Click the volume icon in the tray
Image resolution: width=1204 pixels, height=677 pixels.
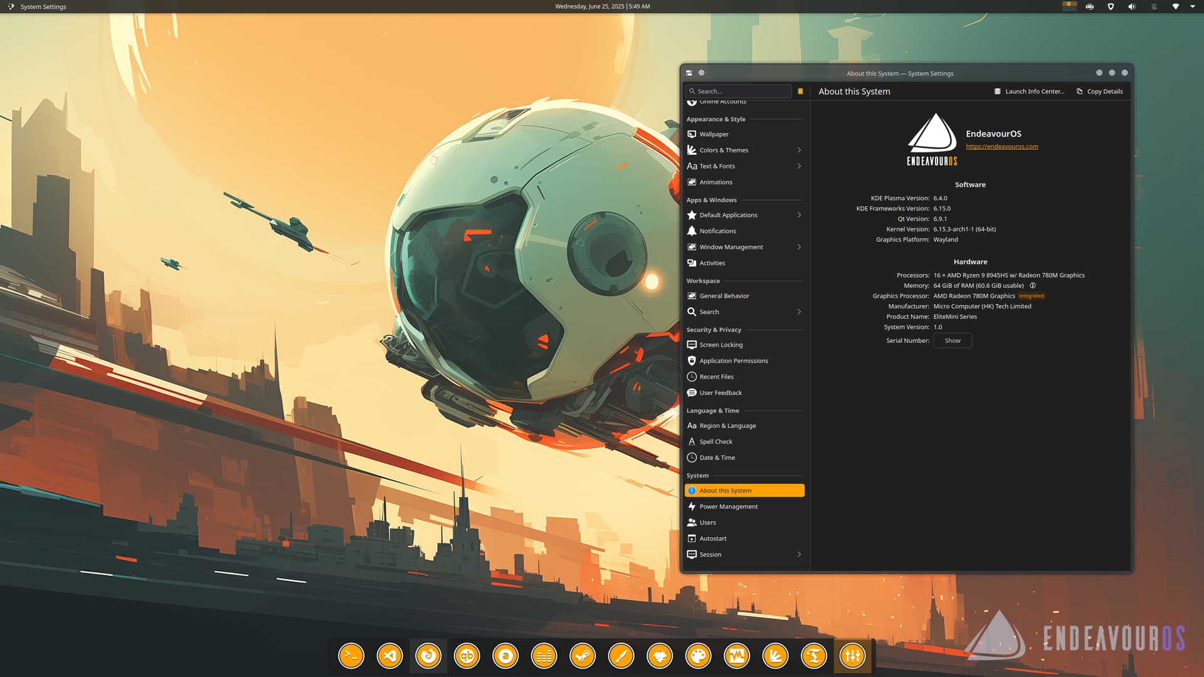(1132, 6)
